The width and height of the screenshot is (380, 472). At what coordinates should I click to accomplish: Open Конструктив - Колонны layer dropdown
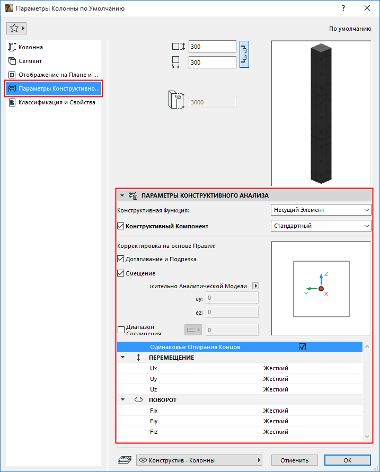(199, 460)
